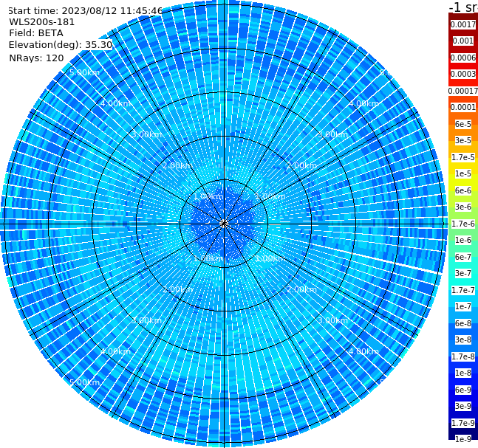Viewport: 478px width, 448px height.
Task: Select the 3e-9 colorbar value
Action: coord(463,406)
